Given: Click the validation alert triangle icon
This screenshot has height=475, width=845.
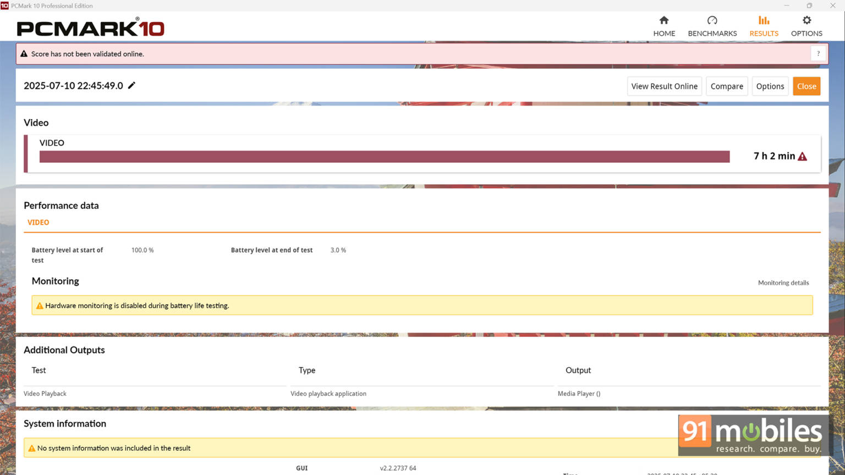Looking at the screenshot, I should pos(24,54).
